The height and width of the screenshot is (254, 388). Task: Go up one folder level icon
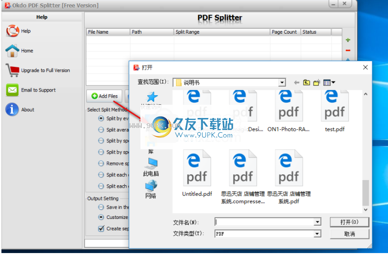click(306, 82)
